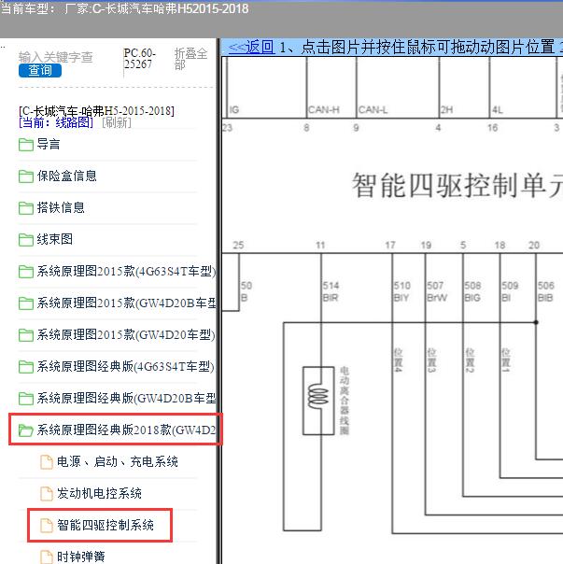The height and width of the screenshot is (564, 563).
Task: Click the 2H pin label
Action: coord(447,109)
